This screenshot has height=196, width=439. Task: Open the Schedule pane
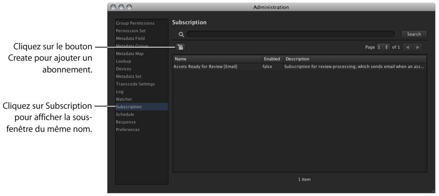pyautogui.click(x=125, y=114)
